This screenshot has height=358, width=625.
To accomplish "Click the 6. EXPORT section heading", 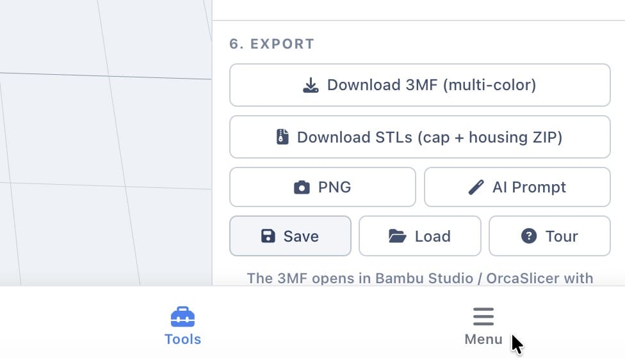I will (272, 43).
